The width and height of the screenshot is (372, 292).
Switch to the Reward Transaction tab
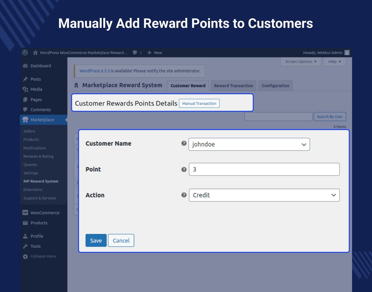233,86
